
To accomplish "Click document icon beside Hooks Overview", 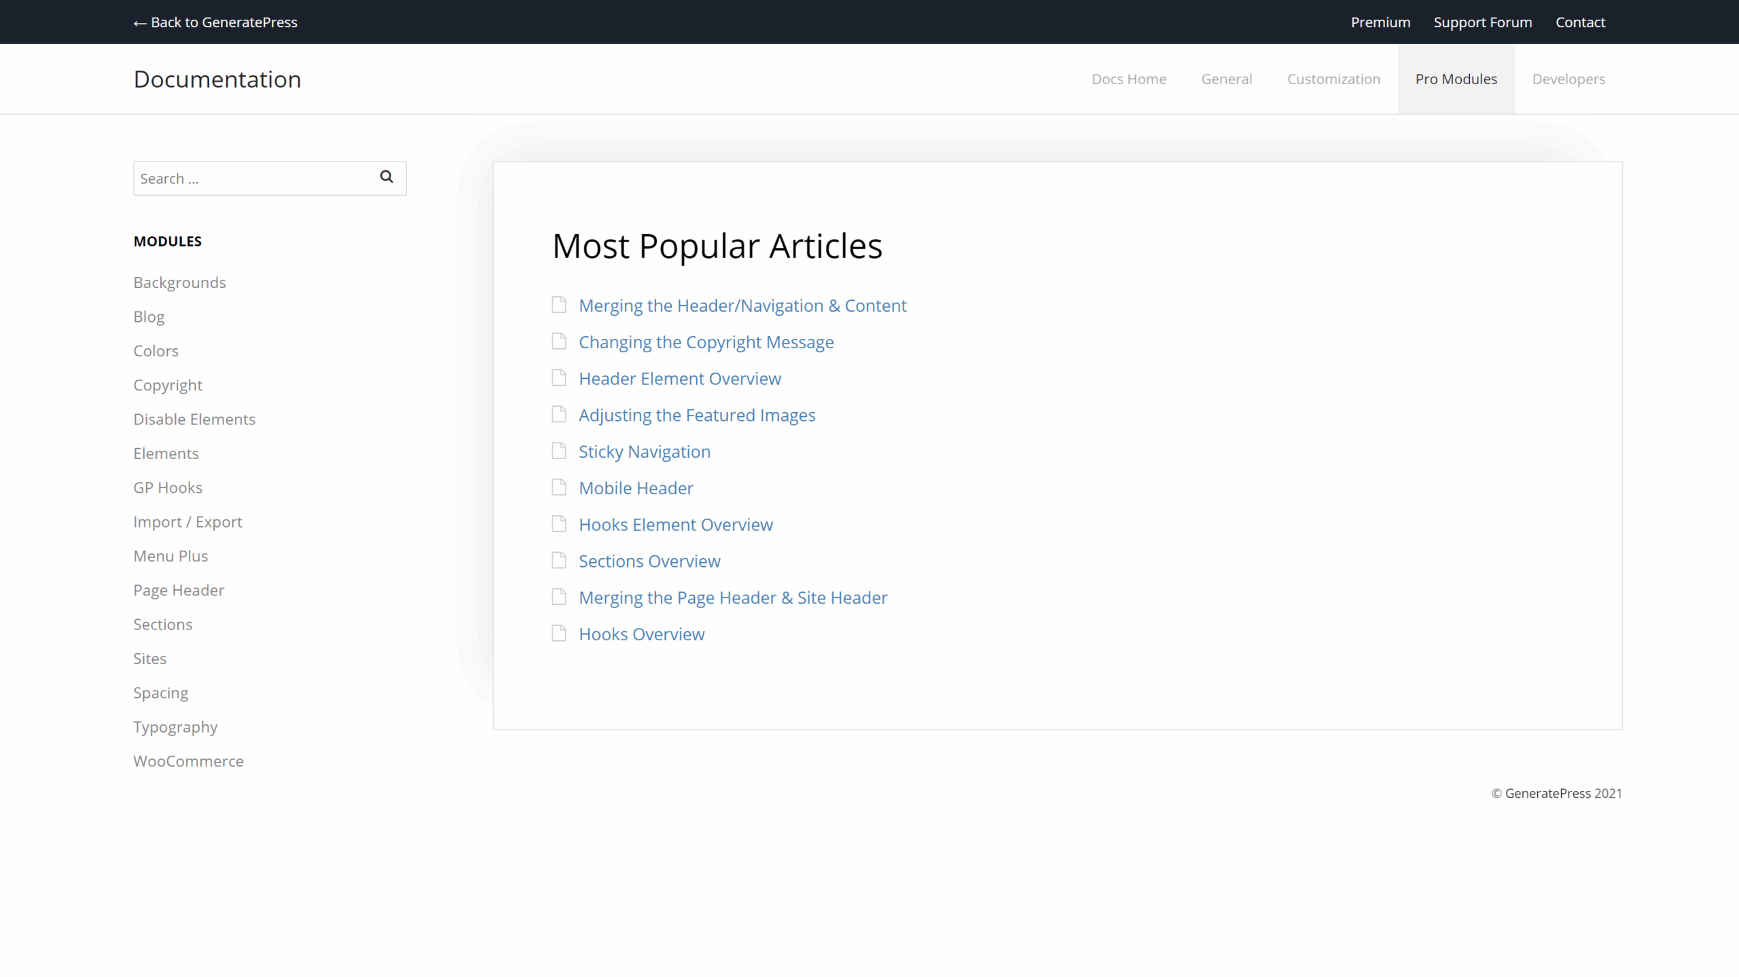I will (559, 634).
